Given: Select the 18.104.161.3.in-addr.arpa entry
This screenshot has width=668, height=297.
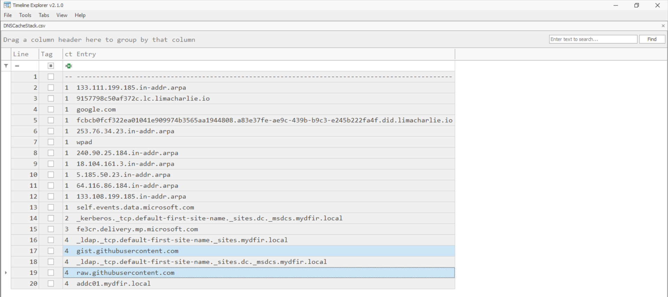Looking at the screenshot, I should pyautogui.click(x=125, y=164).
